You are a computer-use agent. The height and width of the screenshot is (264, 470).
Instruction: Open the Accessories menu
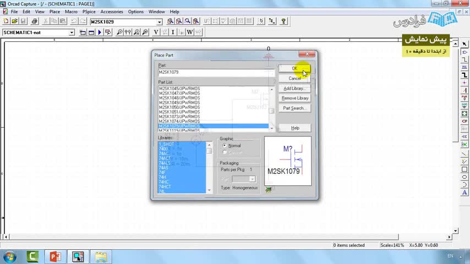click(112, 12)
